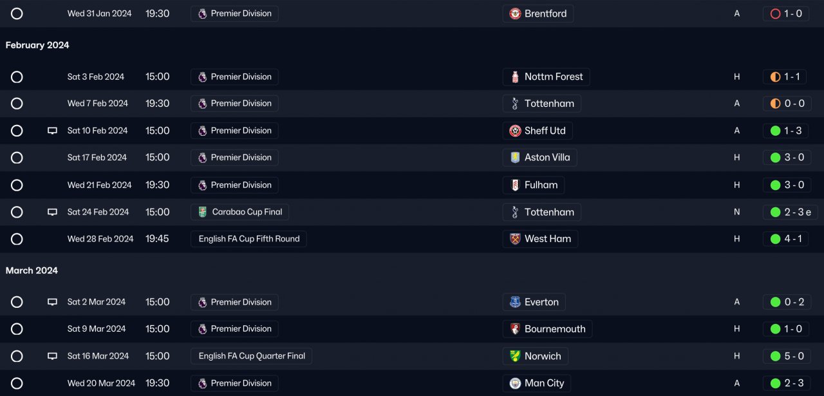Open English FA Cup Fifth Round competition
Screen dimensions: 824x396
248,239
